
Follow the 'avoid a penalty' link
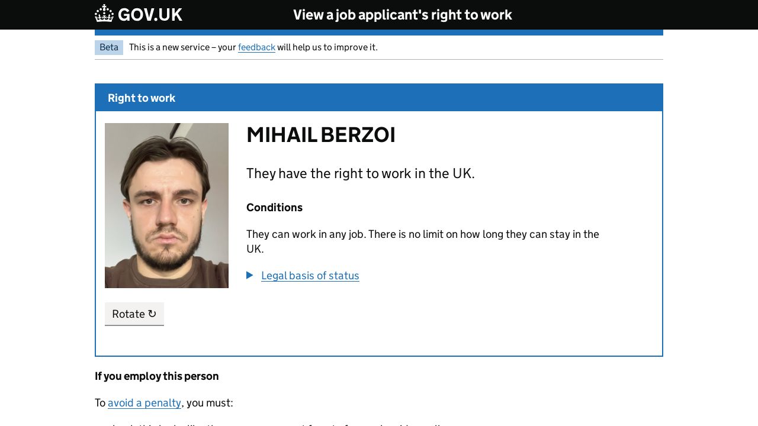pyautogui.click(x=144, y=403)
